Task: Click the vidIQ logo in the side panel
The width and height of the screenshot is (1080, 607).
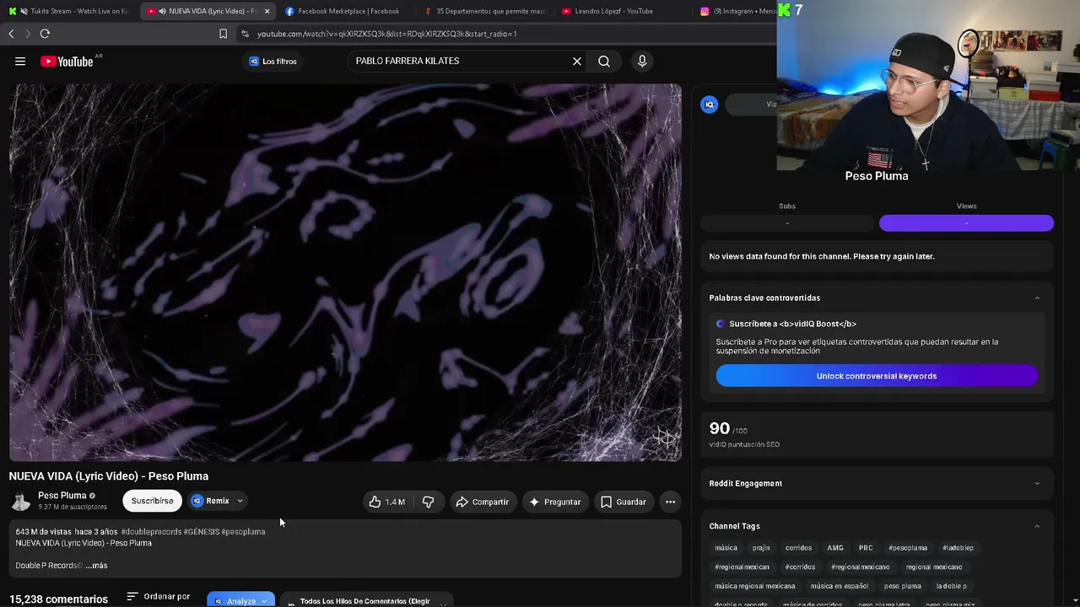Action: (710, 105)
